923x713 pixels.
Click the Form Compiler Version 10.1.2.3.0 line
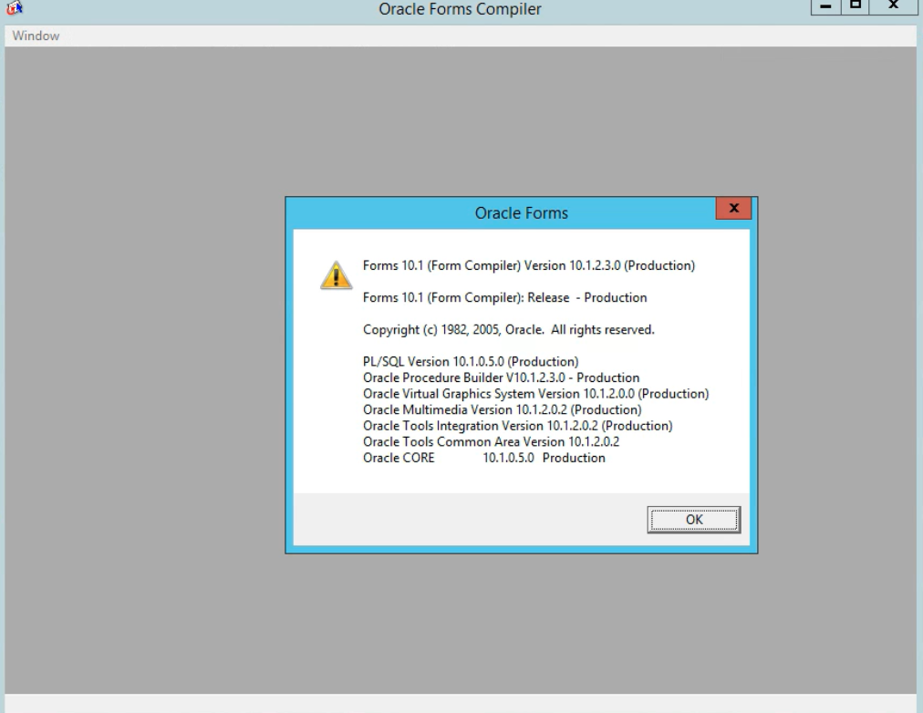[529, 266]
